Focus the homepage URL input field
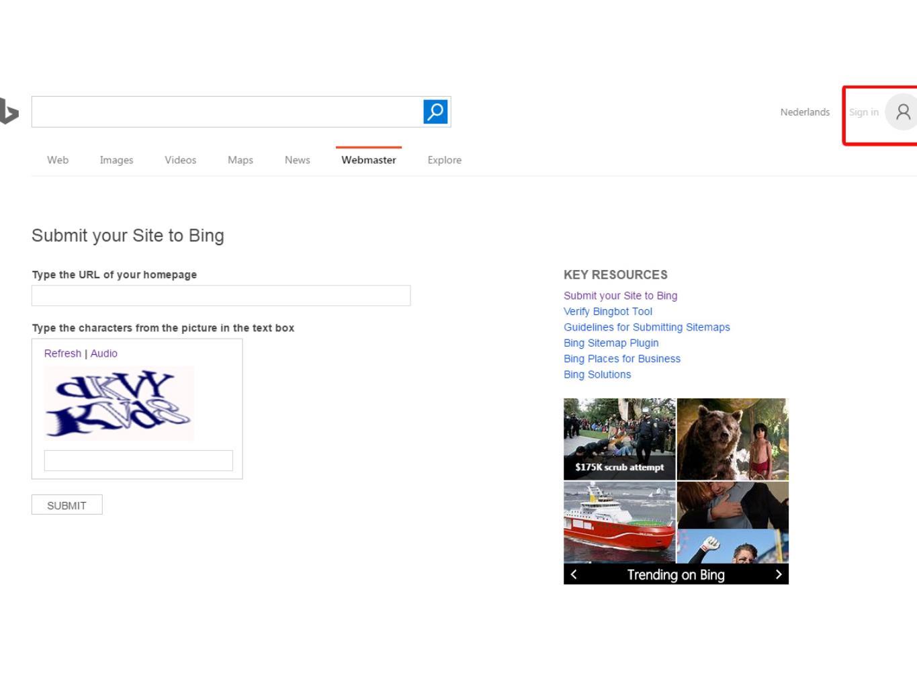This screenshot has width=917, height=688. point(221,296)
